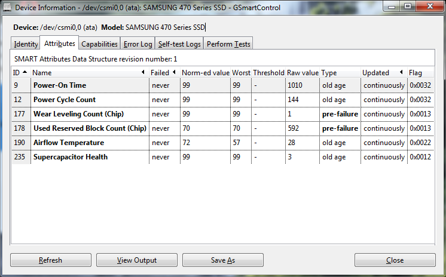Screen dimensions: 446x277
Task: Click the model name SAMSUNG 470 Series SSD
Action: (x=165, y=27)
